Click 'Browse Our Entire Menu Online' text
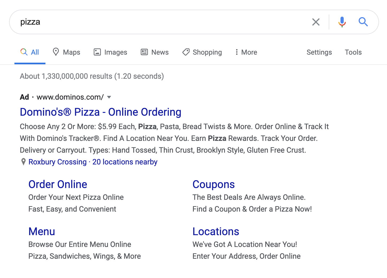 point(80,245)
